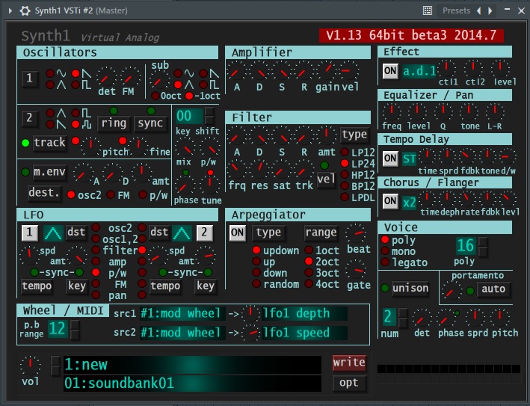Select sub oscillator sine waveform
The height and width of the screenshot is (406, 530).
click(178, 73)
